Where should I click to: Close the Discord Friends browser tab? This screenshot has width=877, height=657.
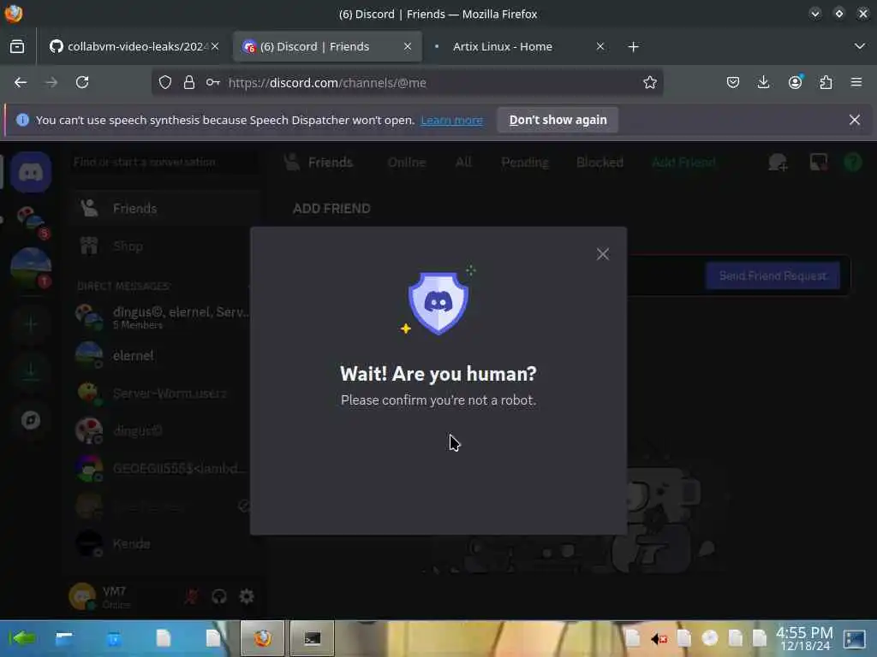coord(408,46)
